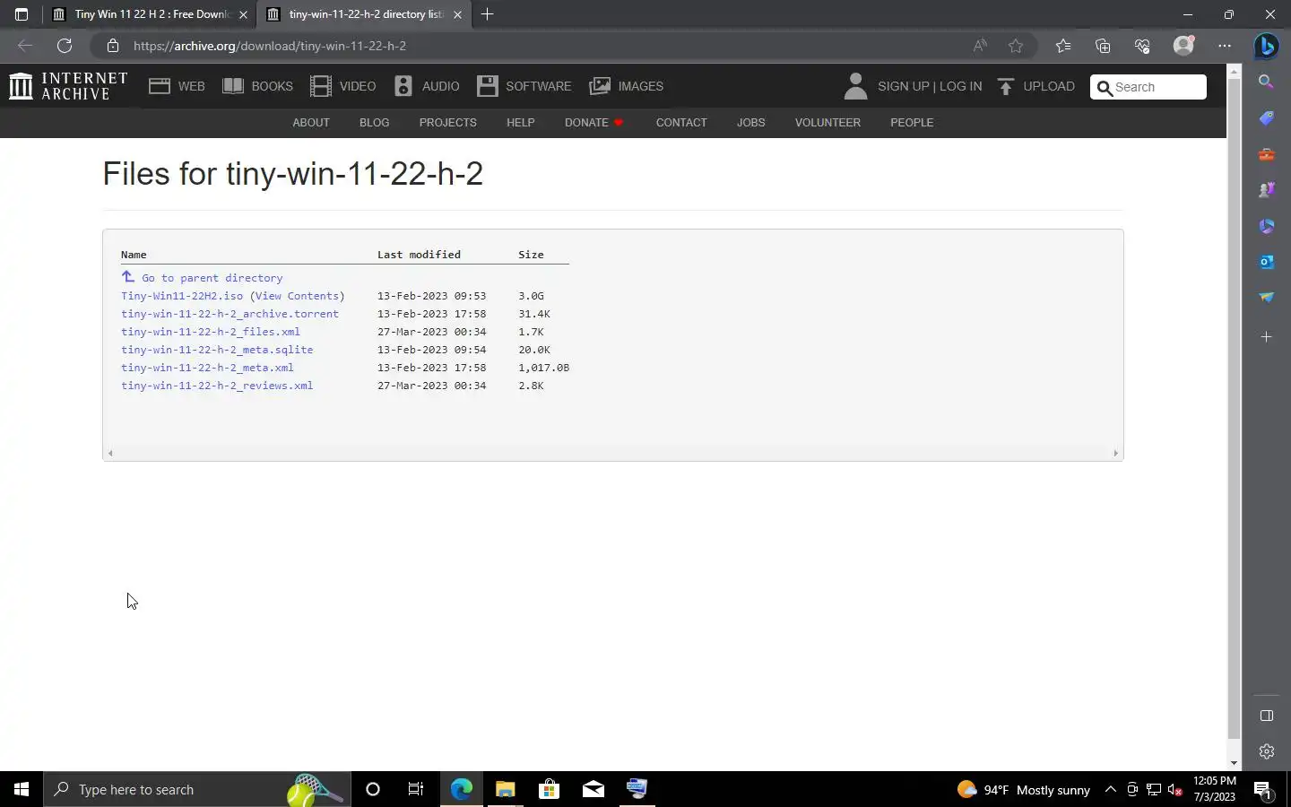Open Settings and more menu
Viewport: 1291px width, 807px height.
(x=1225, y=46)
